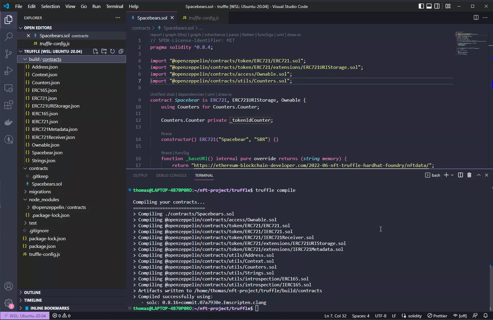Open Spacebear.json in explorer
The image size is (493, 320).
(x=47, y=153)
